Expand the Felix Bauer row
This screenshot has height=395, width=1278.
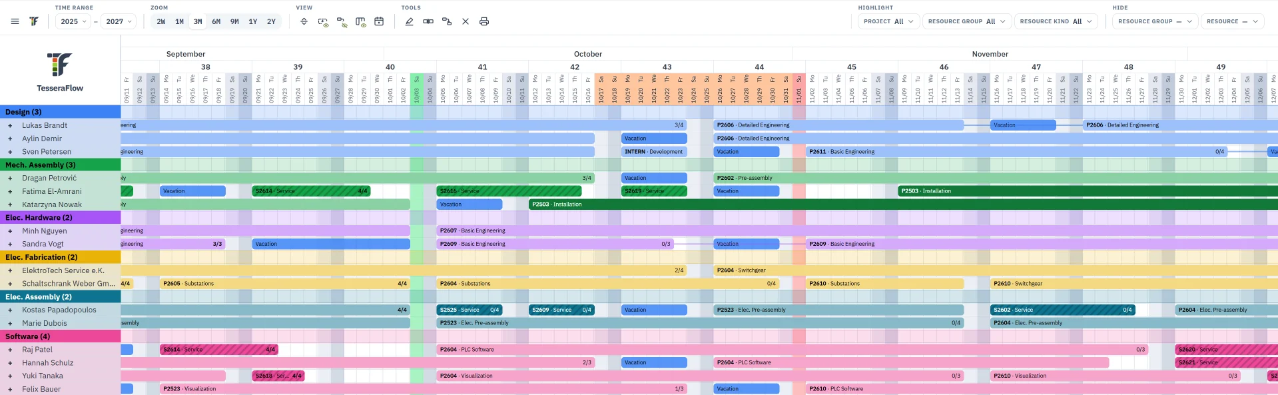pyautogui.click(x=10, y=389)
